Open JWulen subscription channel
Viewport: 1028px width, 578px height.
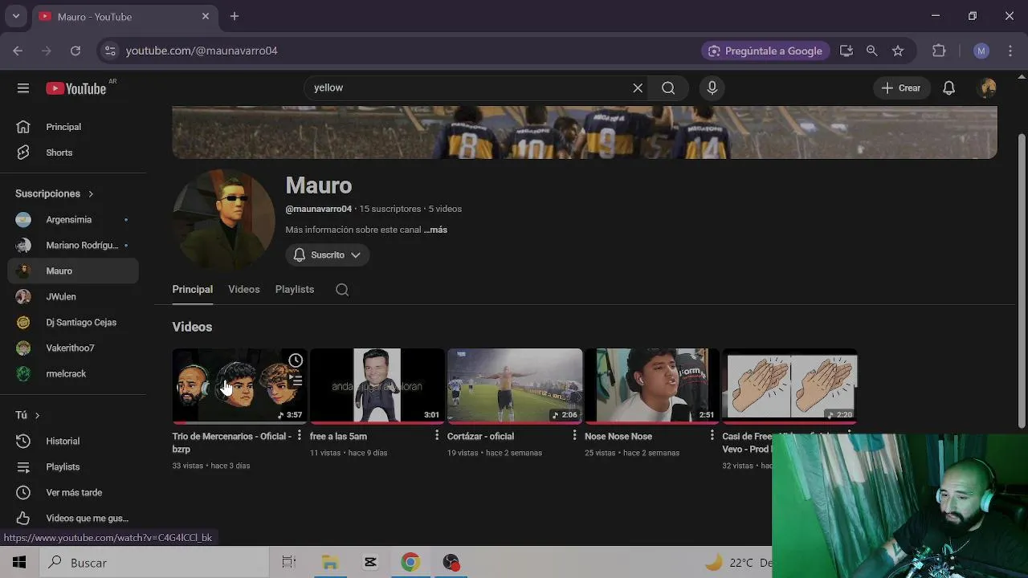(x=73, y=296)
